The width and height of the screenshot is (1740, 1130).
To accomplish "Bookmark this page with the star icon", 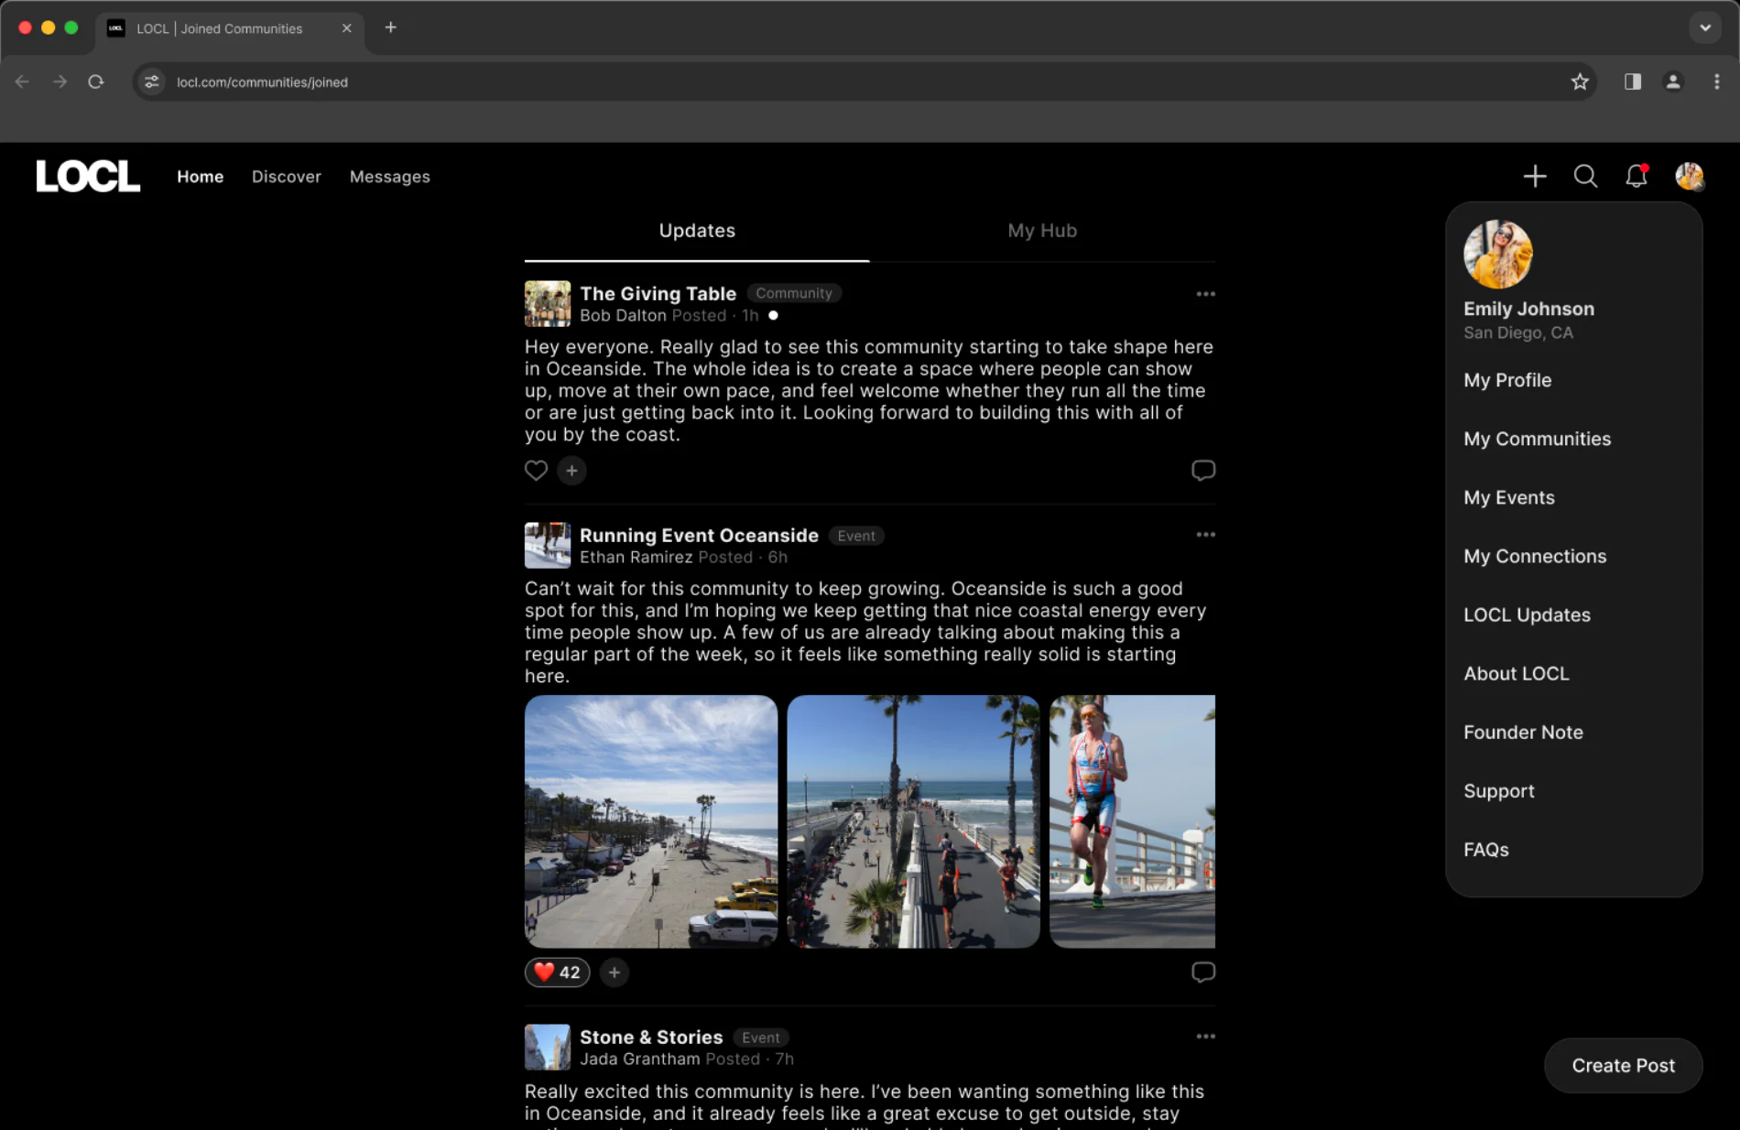I will (x=1580, y=81).
